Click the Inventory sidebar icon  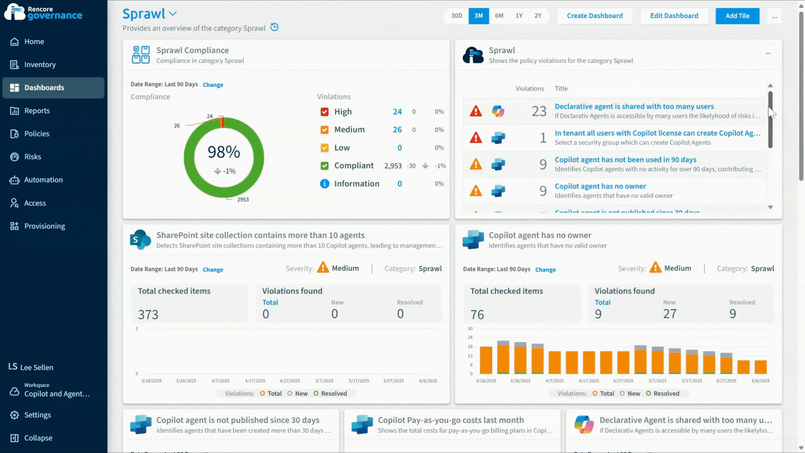pyautogui.click(x=14, y=65)
